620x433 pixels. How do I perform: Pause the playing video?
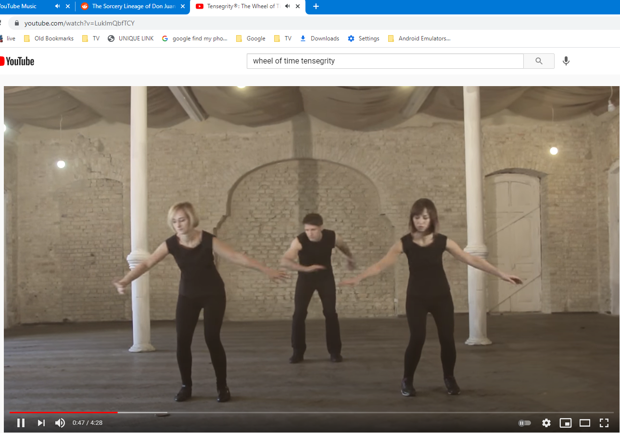(x=21, y=423)
